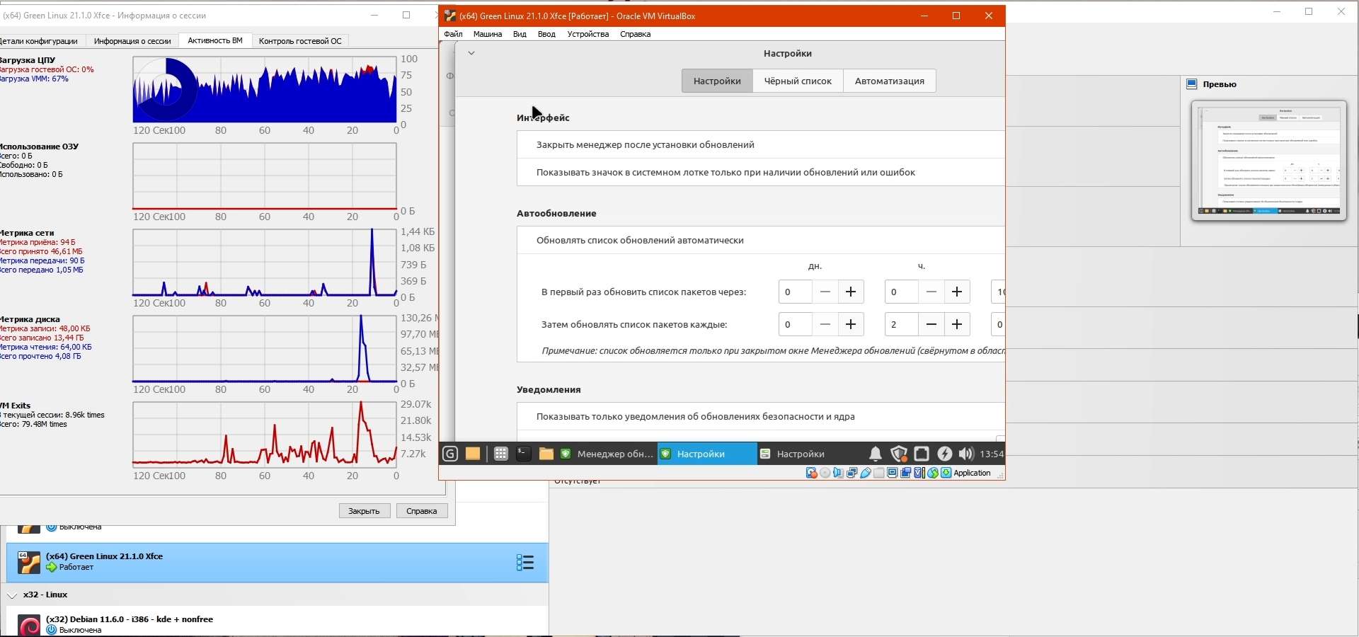This screenshot has height=637, width=1359.
Task: Click the Green Linux VM icon in the list
Action: pos(29,563)
